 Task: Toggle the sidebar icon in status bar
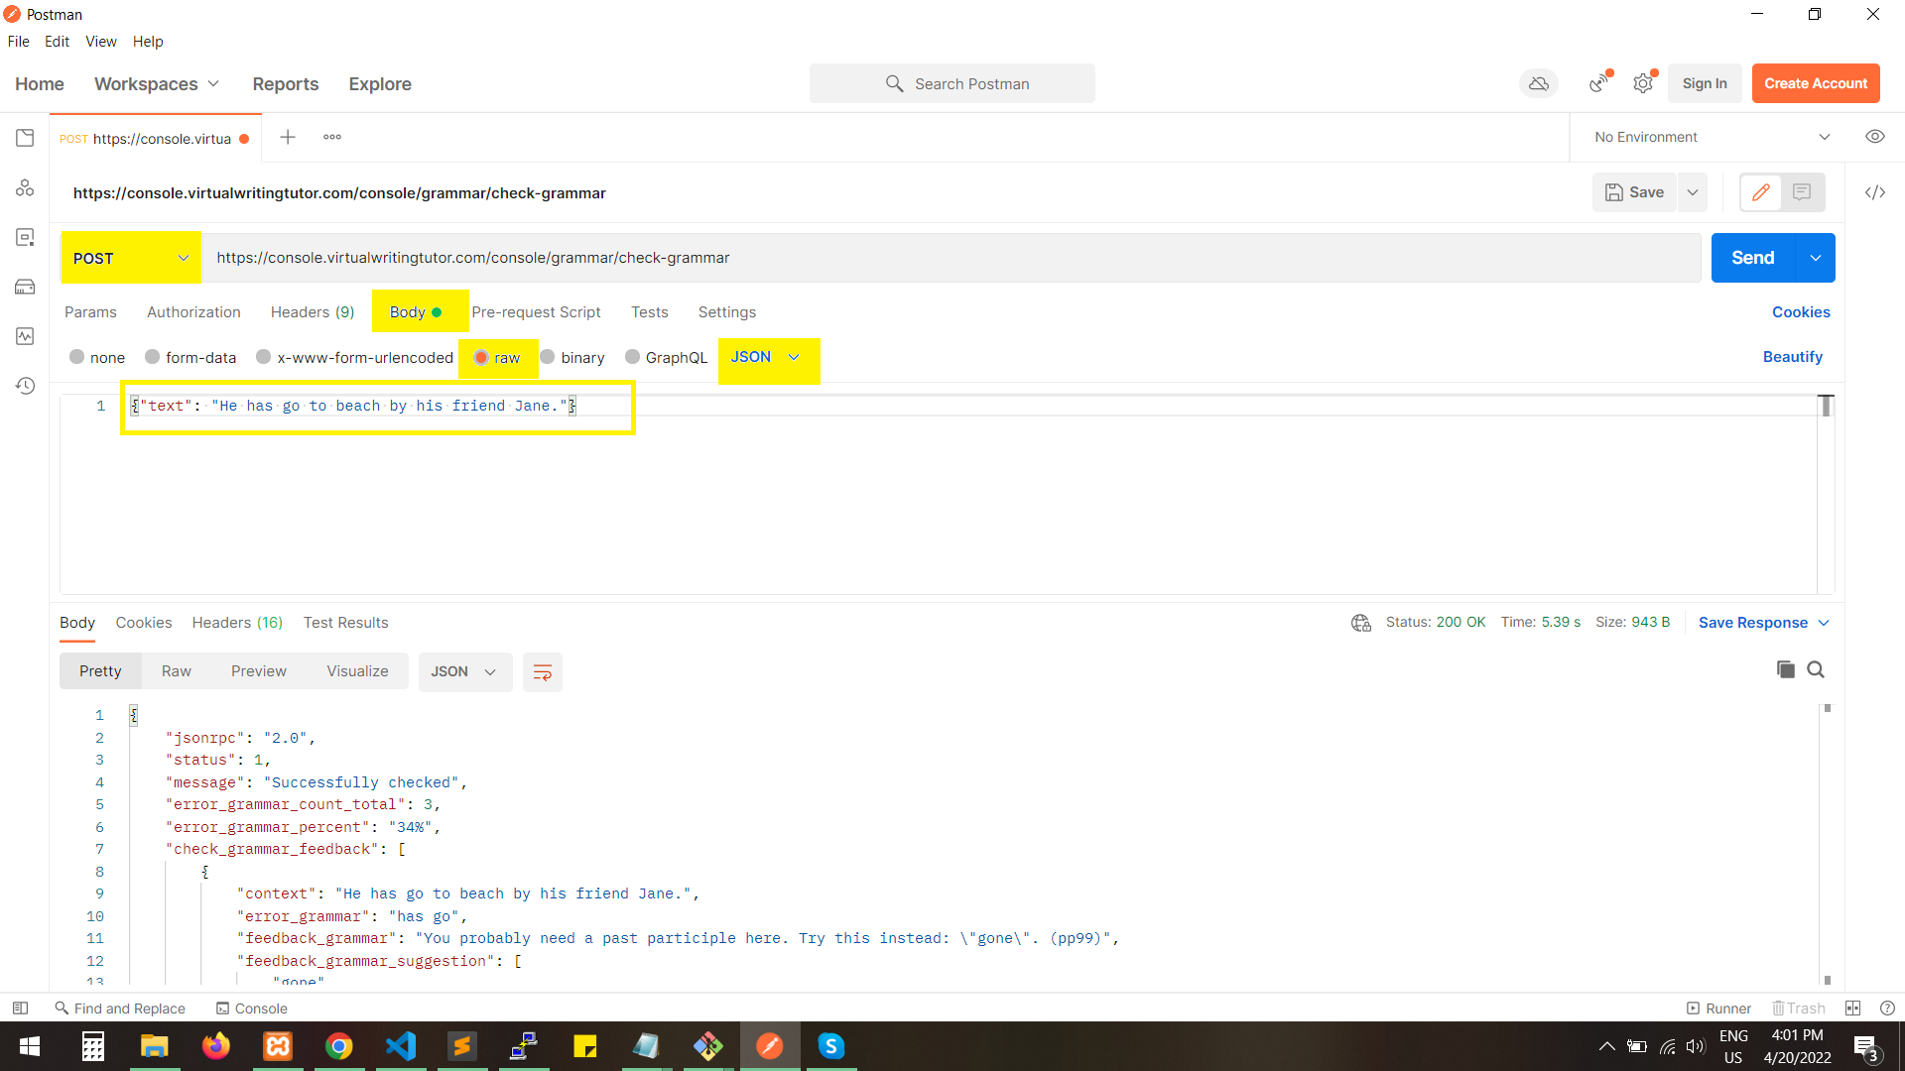(x=20, y=1008)
